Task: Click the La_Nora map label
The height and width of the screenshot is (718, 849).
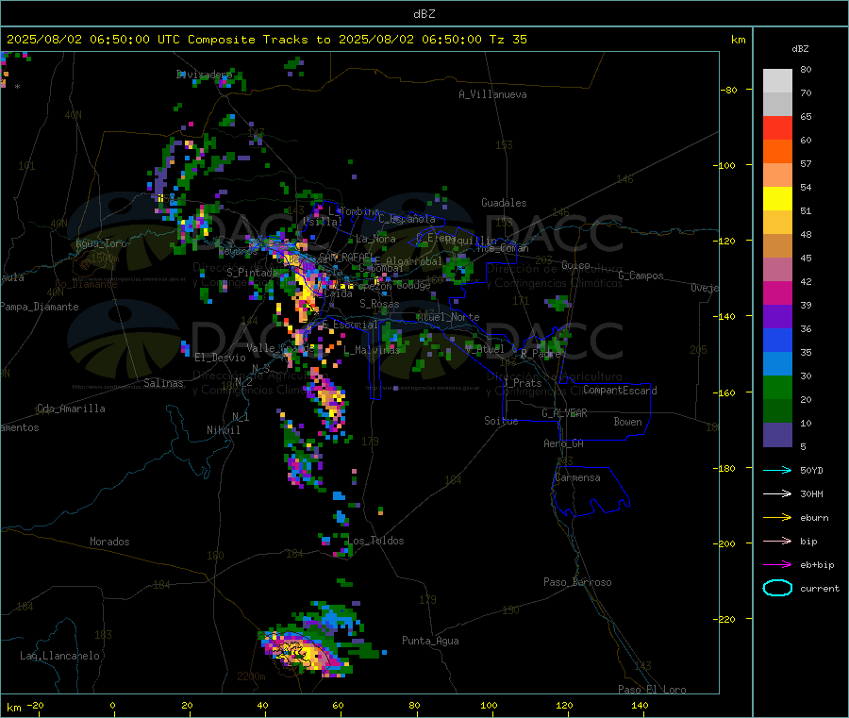Action: (x=375, y=239)
